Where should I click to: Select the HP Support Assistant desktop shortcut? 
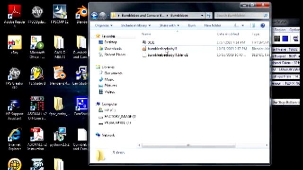point(15,110)
